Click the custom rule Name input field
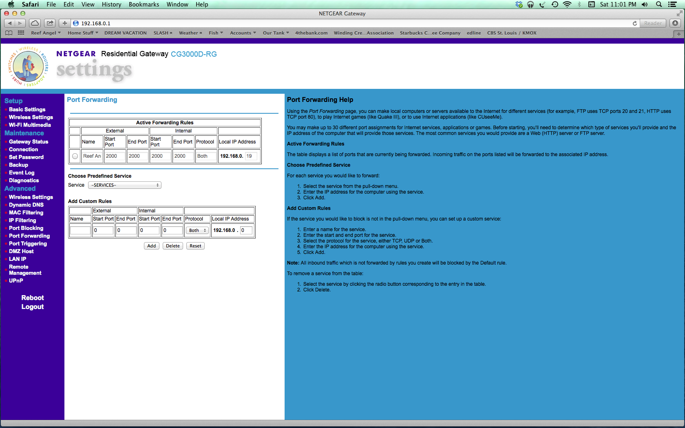 [x=80, y=230]
